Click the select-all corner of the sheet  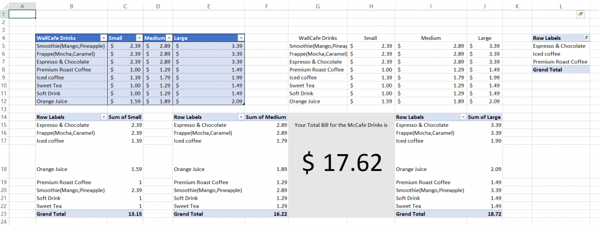click(x=3, y=6)
